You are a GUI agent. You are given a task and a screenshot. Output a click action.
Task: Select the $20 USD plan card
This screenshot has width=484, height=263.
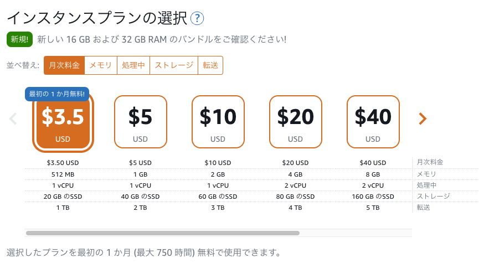click(x=295, y=122)
